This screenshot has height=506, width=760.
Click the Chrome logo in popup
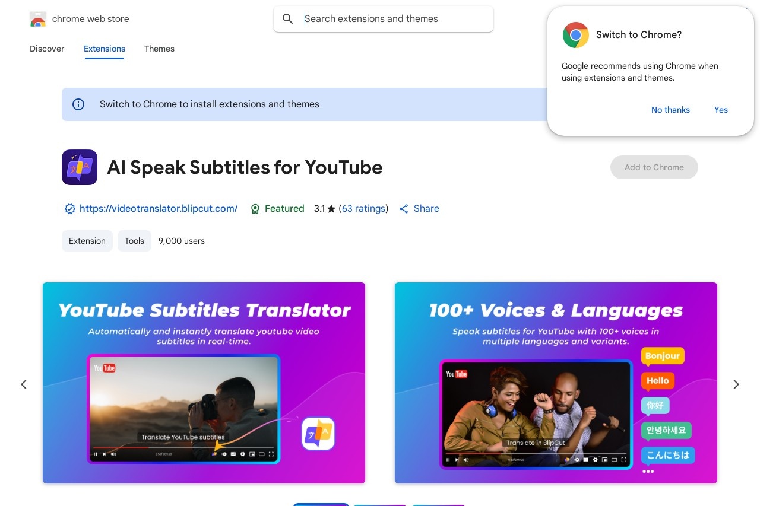pos(575,35)
